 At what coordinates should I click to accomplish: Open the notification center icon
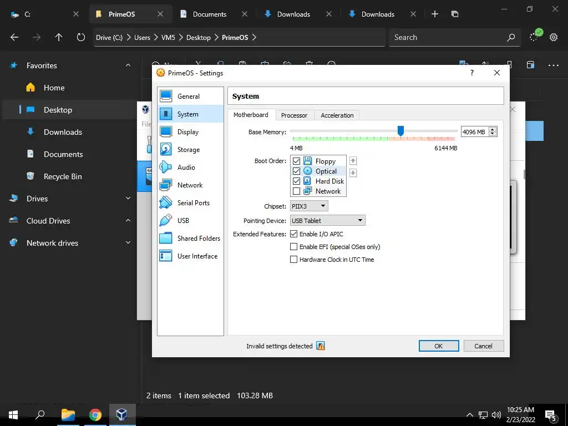coord(551,415)
